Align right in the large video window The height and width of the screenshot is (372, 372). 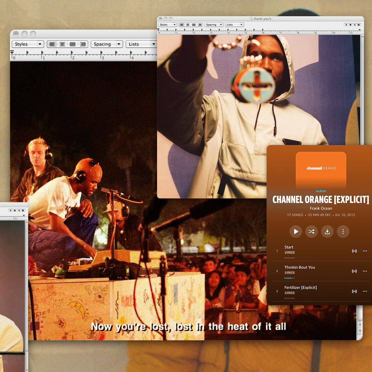[x=83, y=44]
